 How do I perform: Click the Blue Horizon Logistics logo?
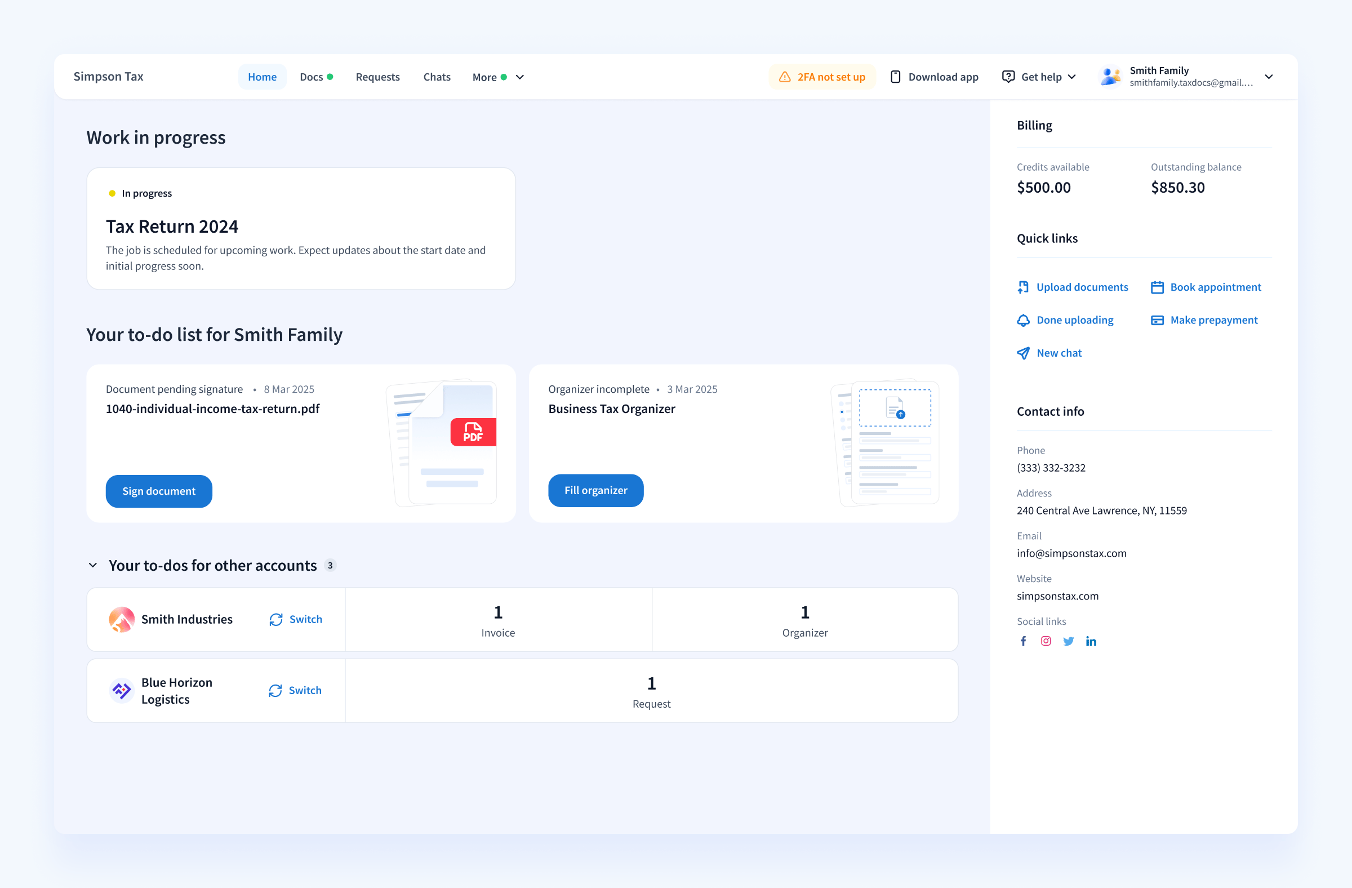(122, 691)
